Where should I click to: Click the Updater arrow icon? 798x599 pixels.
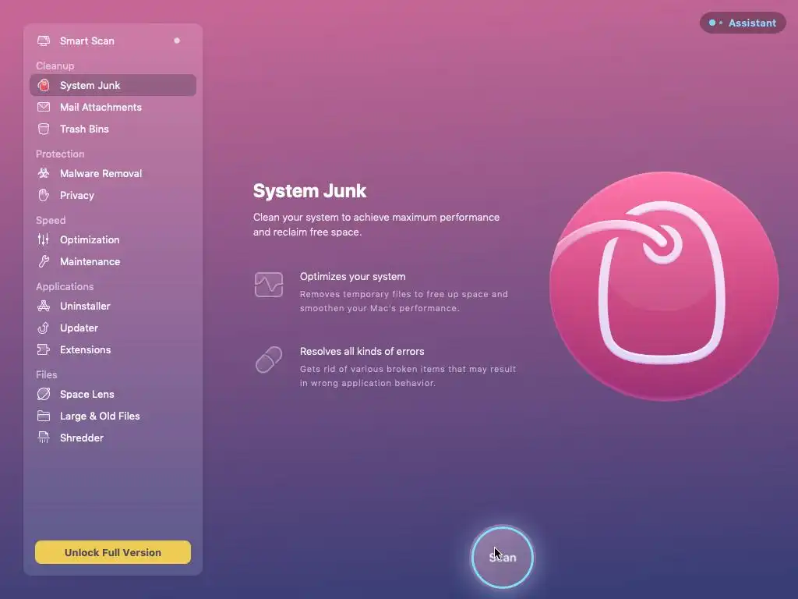pyautogui.click(x=44, y=328)
